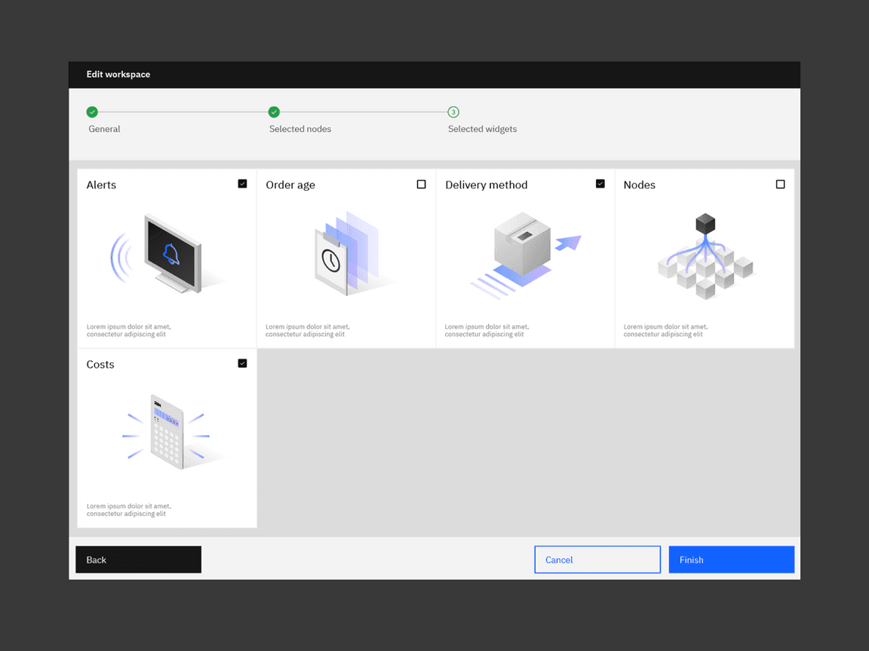Toggle the Costs widget checkbox
This screenshot has height=651, width=869.
[x=242, y=363]
